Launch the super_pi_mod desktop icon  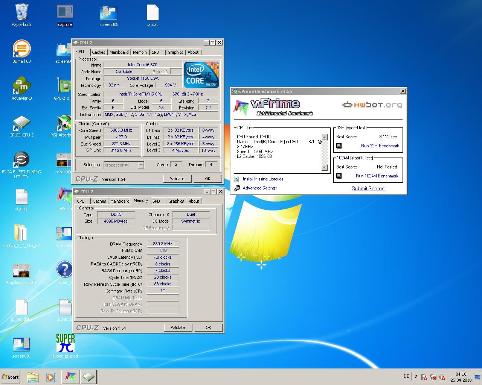tap(65, 346)
